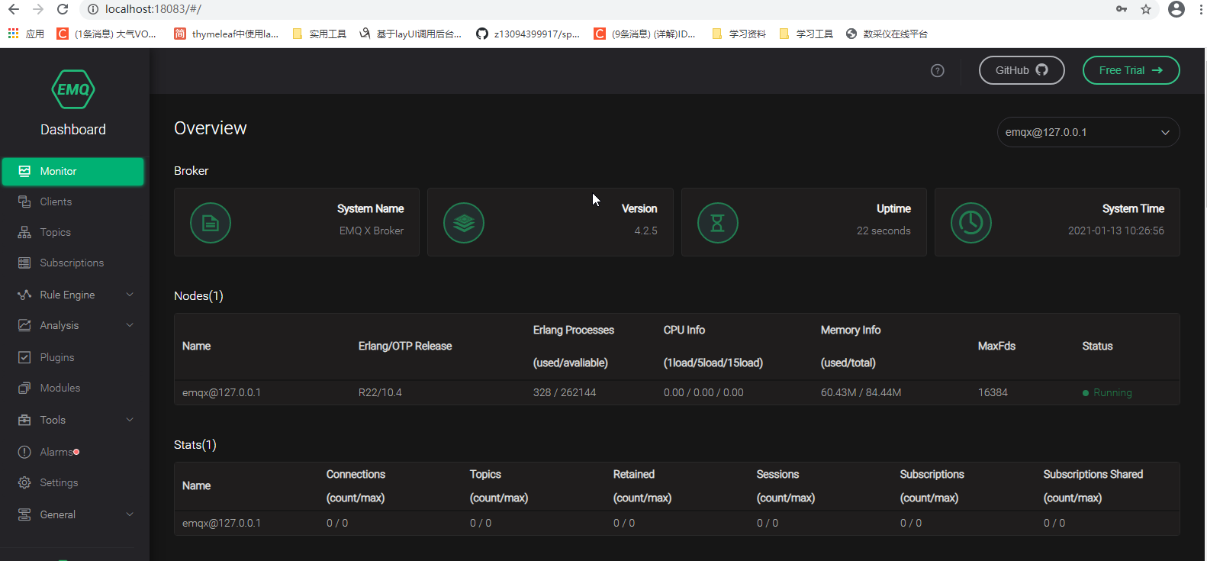Click the Dashboard title text
The height and width of the screenshot is (561, 1207).
click(73, 130)
